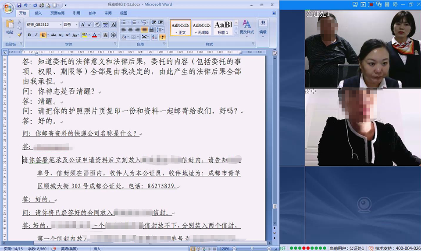
Task: Toggle bold formatting
Action: coord(29,35)
